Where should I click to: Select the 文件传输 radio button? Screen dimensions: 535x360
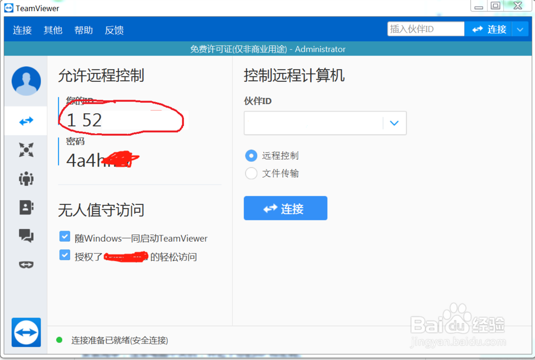click(x=251, y=173)
